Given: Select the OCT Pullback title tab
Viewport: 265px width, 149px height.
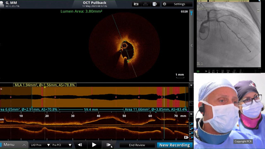Looking at the screenshot, I should pyautogui.click(x=94, y=4).
